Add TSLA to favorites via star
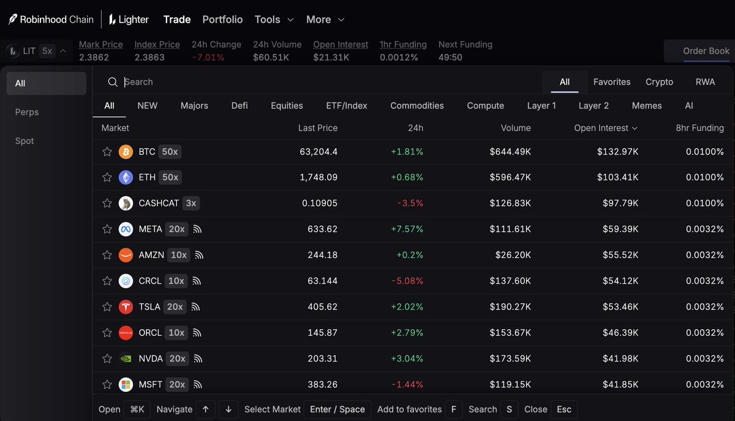 pyautogui.click(x=107, y=307)
